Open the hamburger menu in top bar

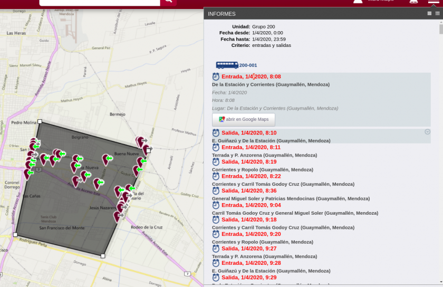pos(433,2)
